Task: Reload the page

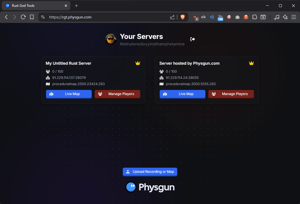Action: (23, 17)
